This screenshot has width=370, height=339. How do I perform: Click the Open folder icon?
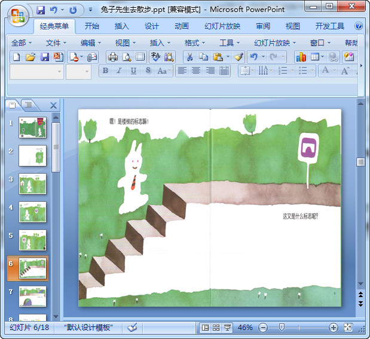click(30, 57)
